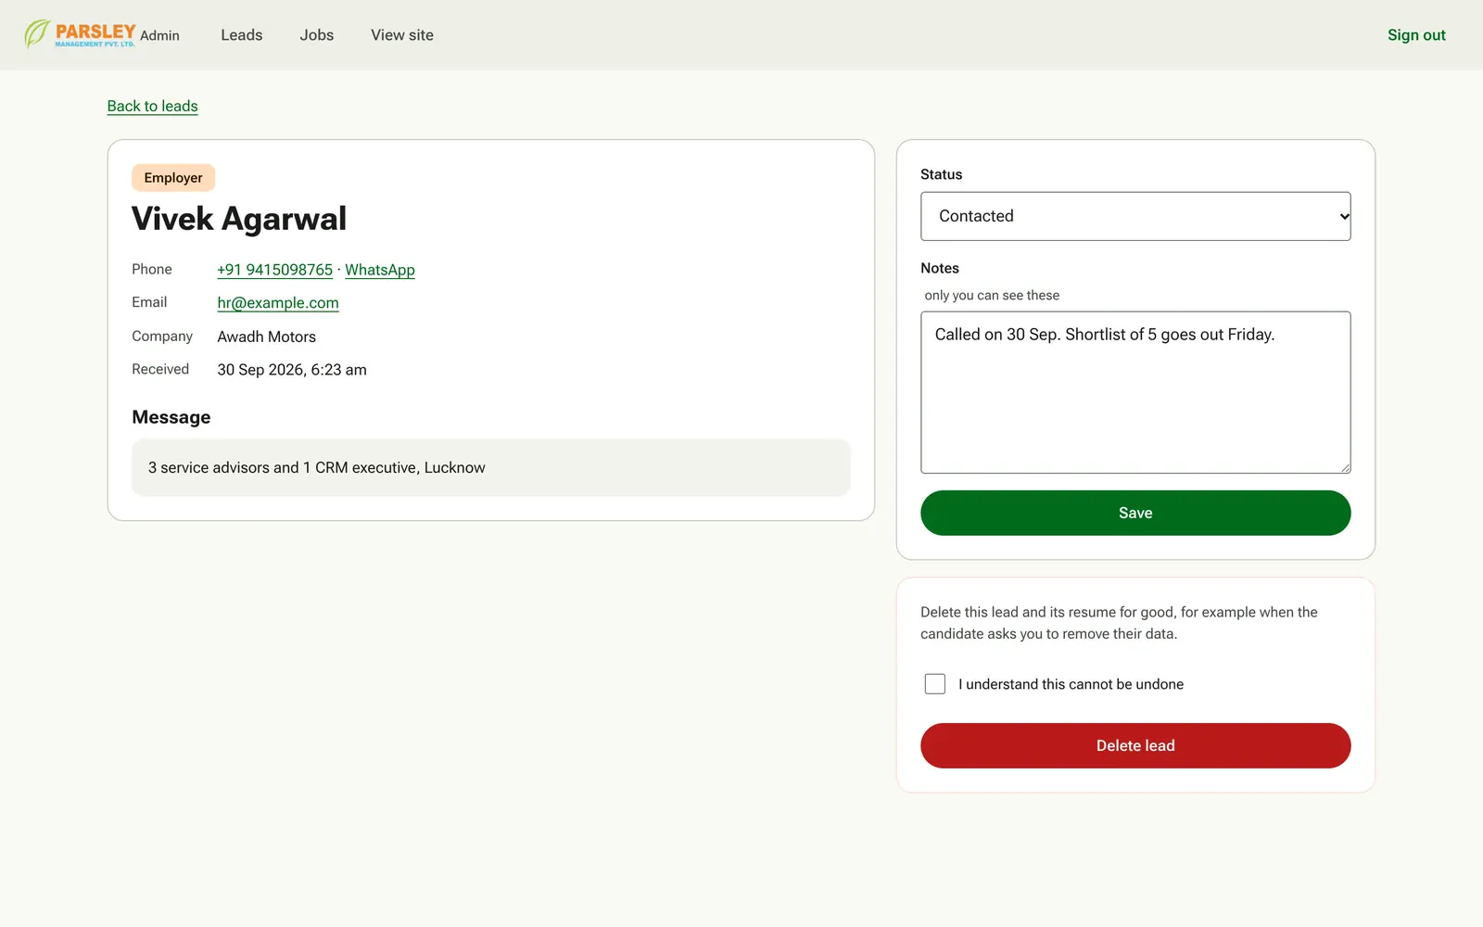This screenshot has width=1483, height=927.
Task: Open View site in navigation
Action: click(402, 35)
